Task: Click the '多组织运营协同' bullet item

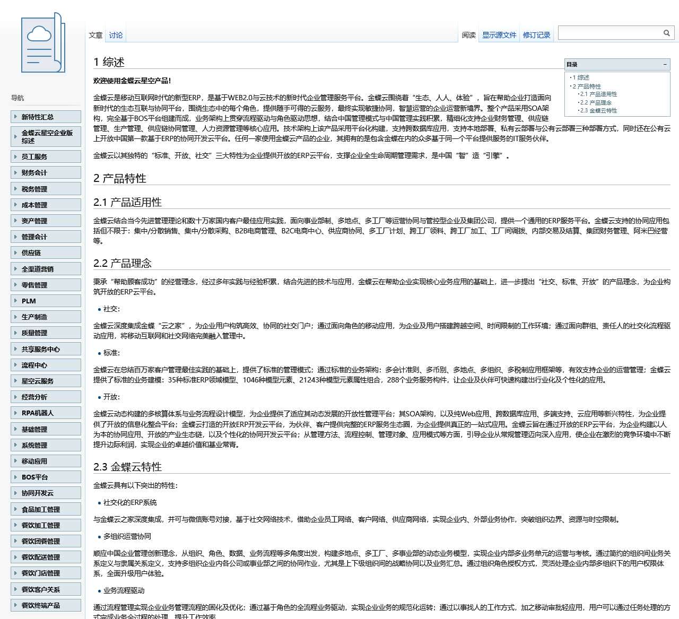Action: point(127,536)
